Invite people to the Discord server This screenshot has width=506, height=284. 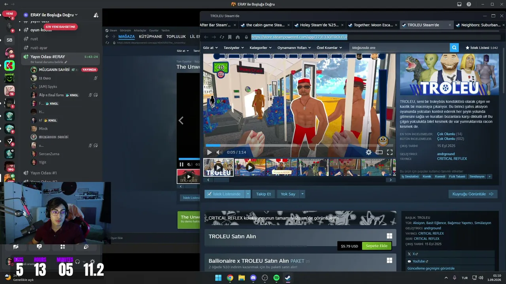(x=96, y=15)
